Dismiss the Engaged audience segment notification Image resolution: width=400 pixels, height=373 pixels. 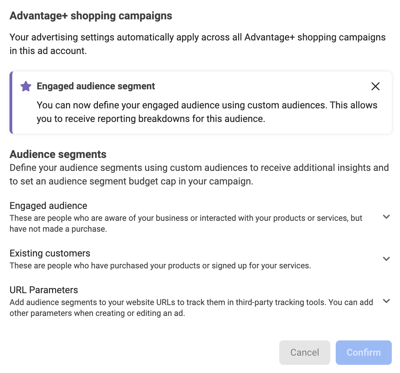(375, 86)
